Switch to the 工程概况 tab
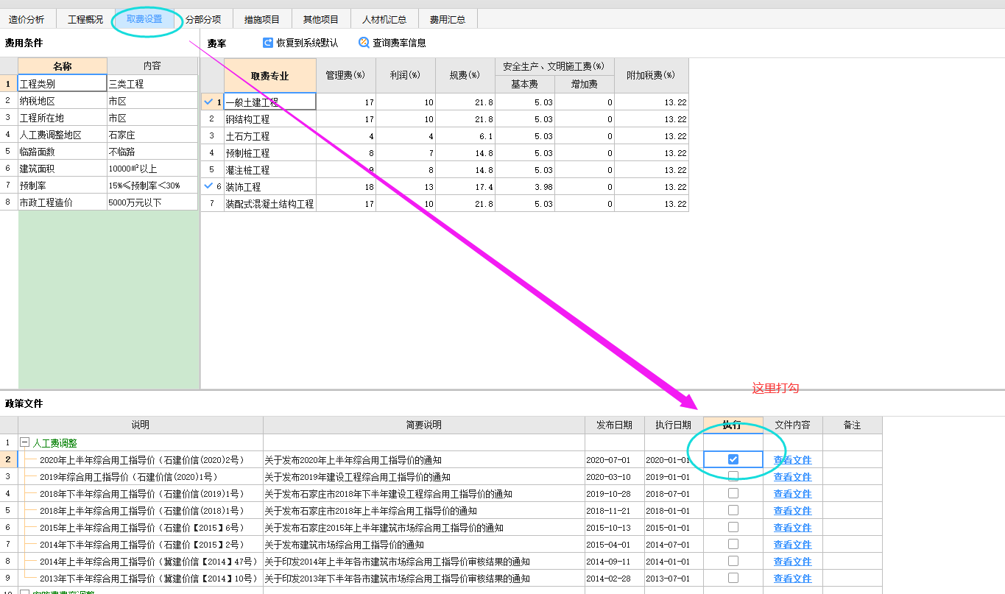1005x594 pixels. click(85, 19)
